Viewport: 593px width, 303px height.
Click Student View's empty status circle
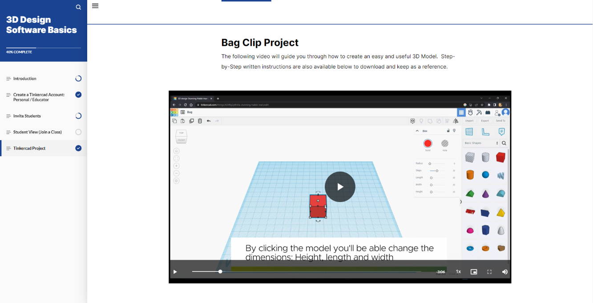(78, 132)
